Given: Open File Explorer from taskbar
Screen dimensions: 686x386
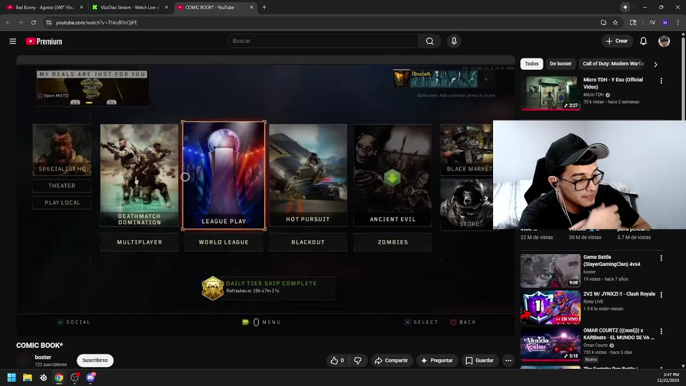Looking at the screenshot, I should point(27,377).
